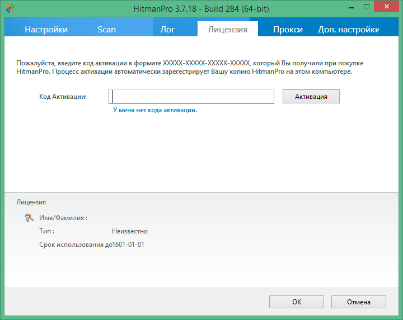Follow the 'У меня нет кода активации' link
Viewport: 403px width, 320px height.
(155, 111)
